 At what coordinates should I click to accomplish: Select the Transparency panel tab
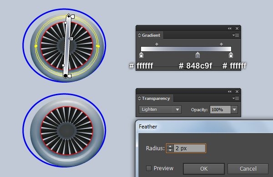[x=156, y=98]
